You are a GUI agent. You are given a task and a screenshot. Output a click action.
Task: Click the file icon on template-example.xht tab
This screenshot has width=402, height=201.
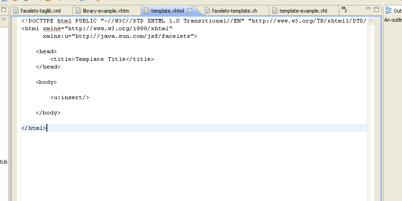(274, 10)
